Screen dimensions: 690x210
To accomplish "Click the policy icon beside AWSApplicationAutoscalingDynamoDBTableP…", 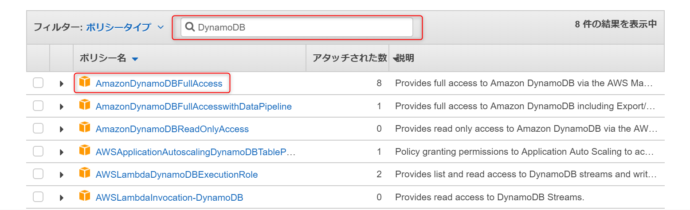I will 85,151.
